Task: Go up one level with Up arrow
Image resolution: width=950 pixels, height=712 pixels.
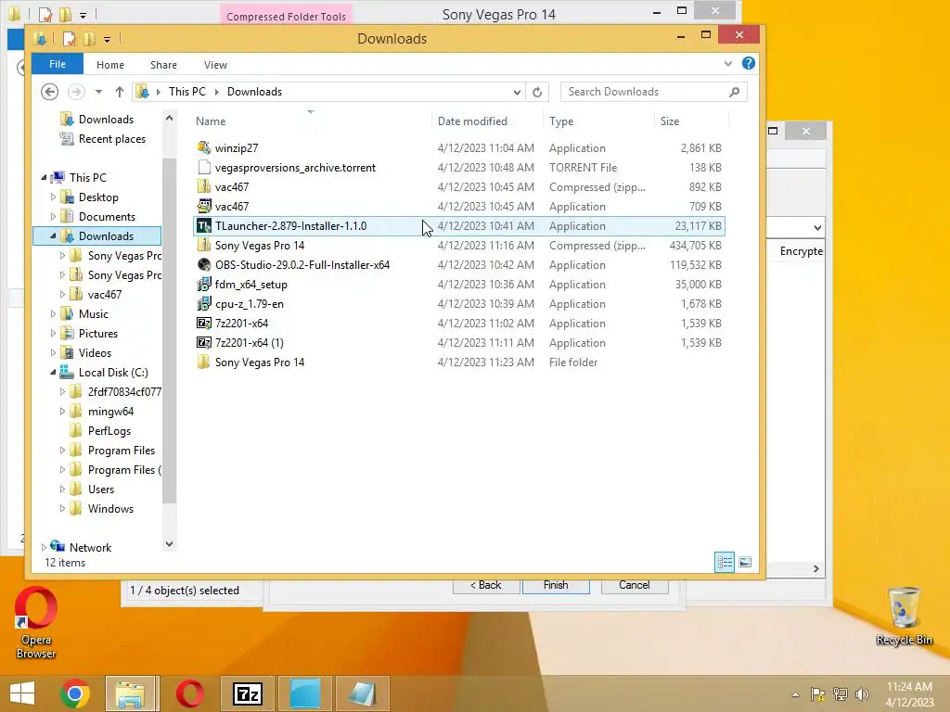Action: click(x=120, y=92)
